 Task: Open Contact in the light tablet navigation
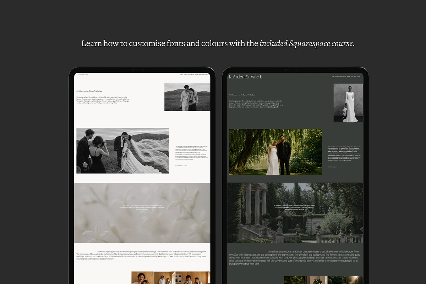tap(206, 75)
